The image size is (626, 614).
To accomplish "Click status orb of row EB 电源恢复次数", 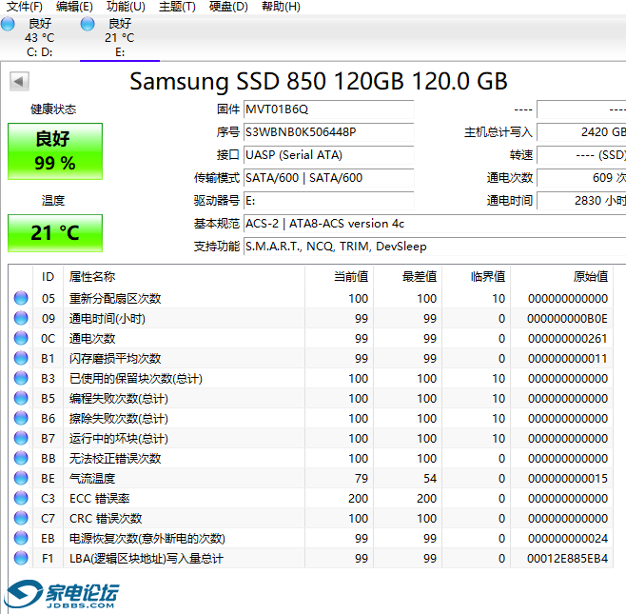I will point(21,538).
